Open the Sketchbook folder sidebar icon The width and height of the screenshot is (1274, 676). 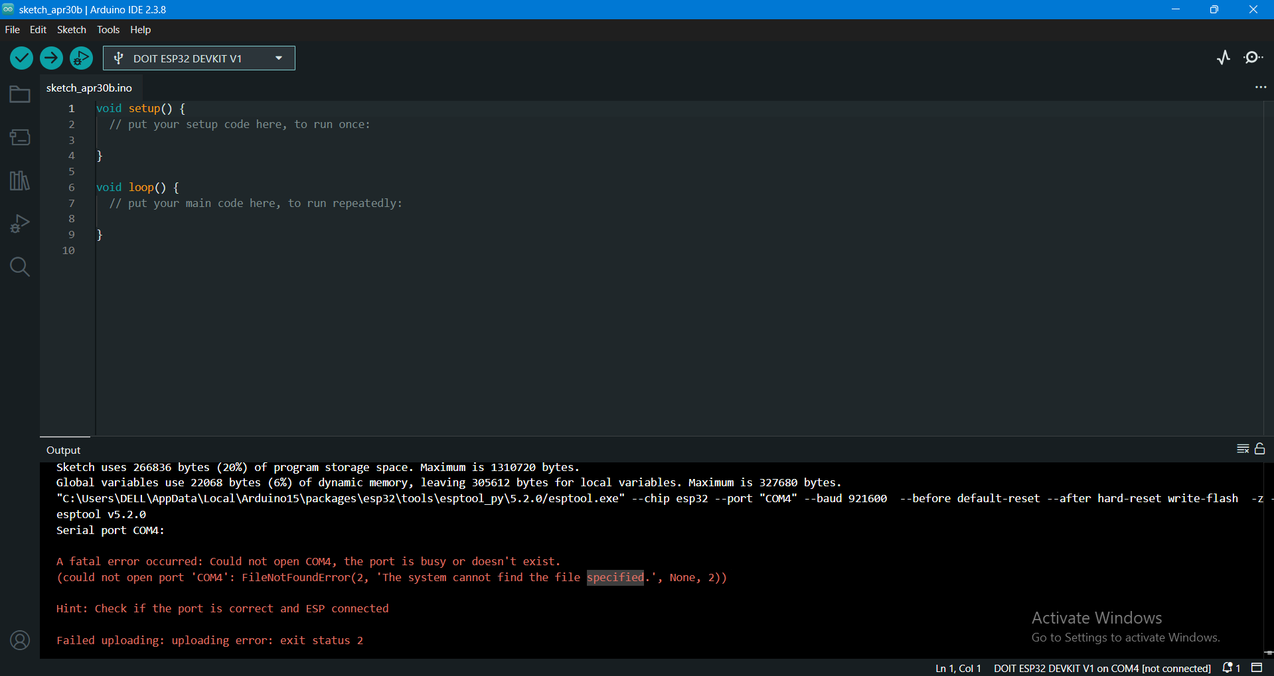(x=20, y=95)
